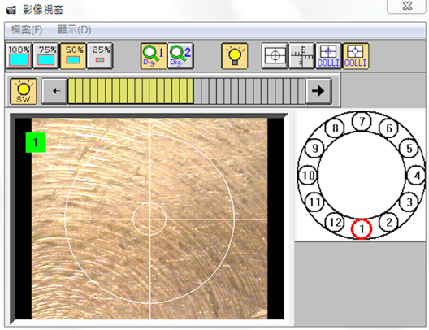Click the brightness level bar
The width and height of the screenshot is (429, 330).
(187, 91)
